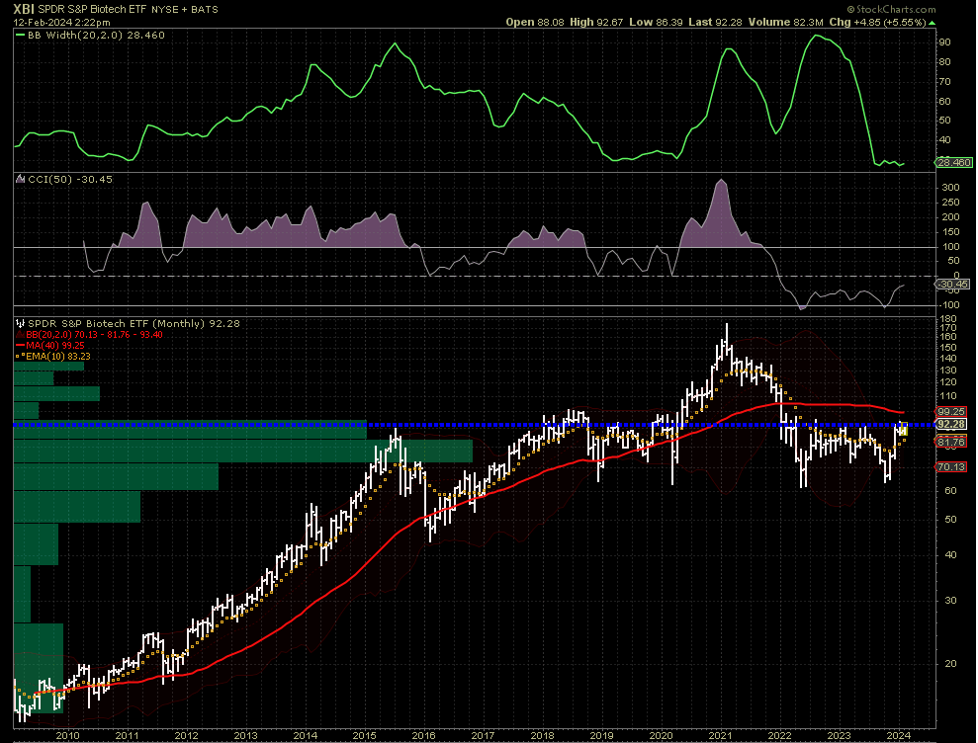Click the bar icon before the Monthly legend
Viewport: 978px width, 743px height.
21,323
